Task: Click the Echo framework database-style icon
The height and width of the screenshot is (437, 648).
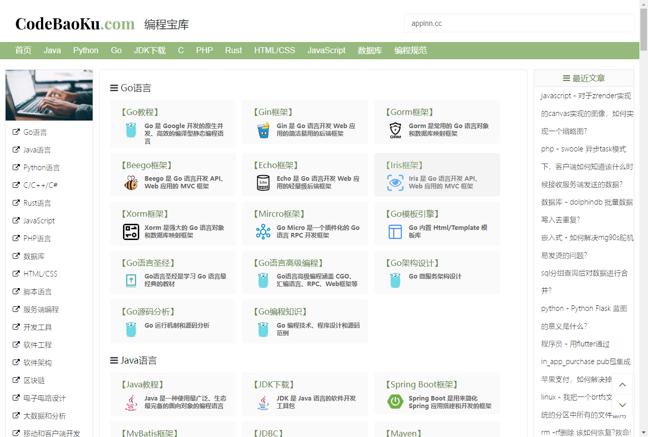Action: 263,182
